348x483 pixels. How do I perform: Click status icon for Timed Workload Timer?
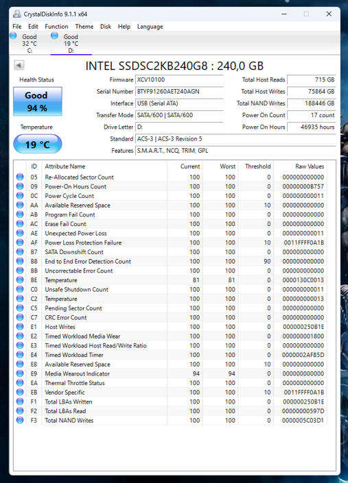tap(20, 355)
